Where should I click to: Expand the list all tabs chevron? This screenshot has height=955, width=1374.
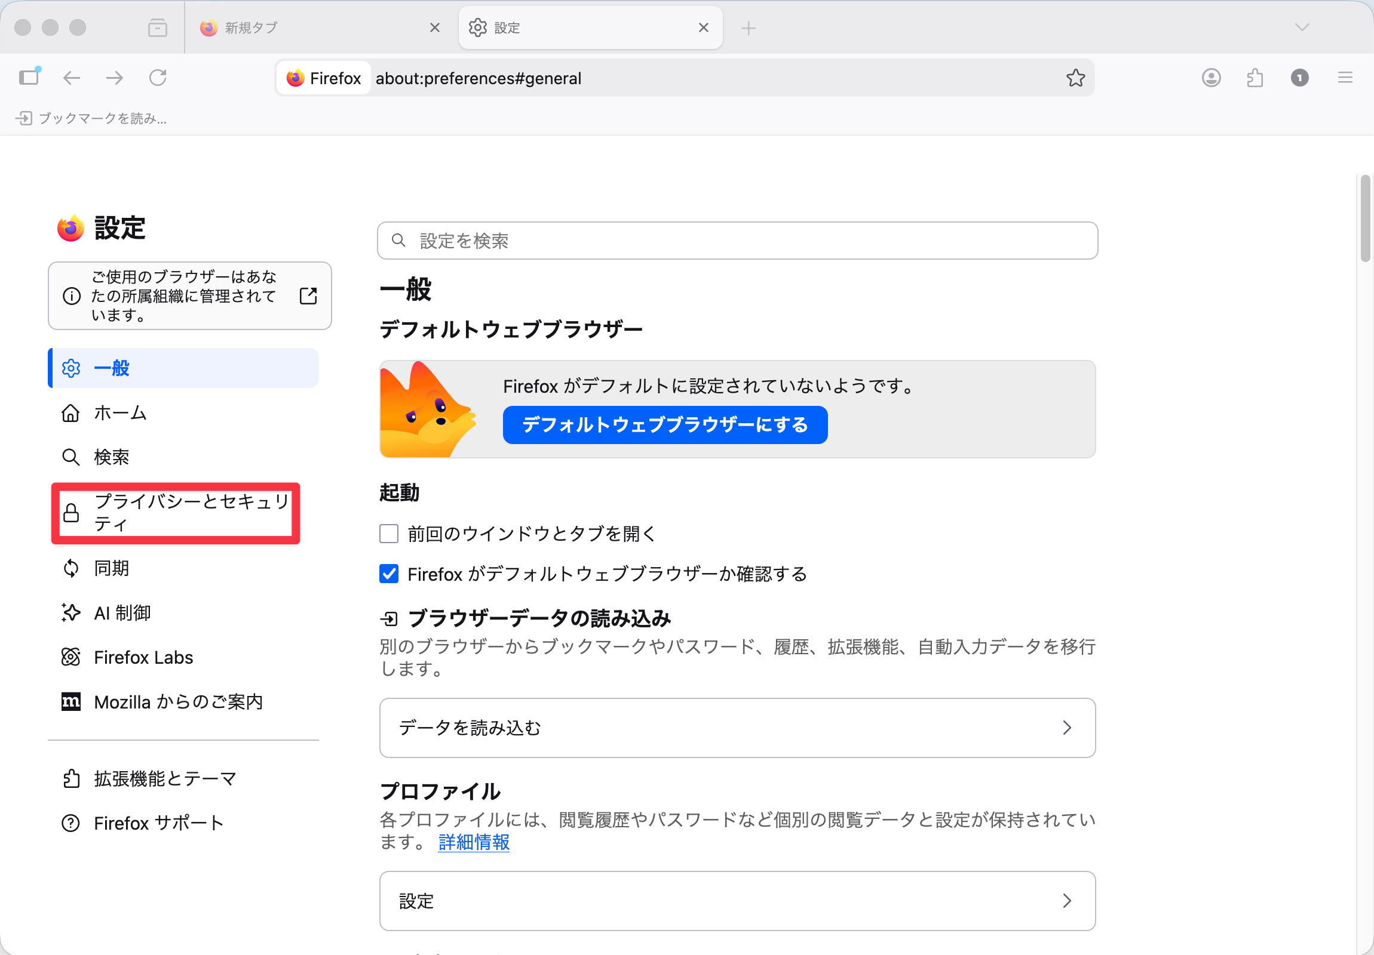tap(1302, 27)
